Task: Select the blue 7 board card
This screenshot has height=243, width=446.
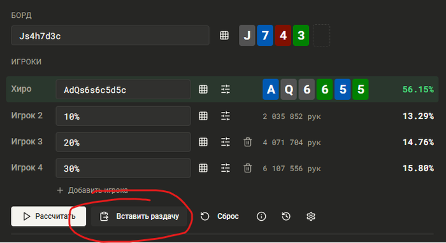Action: pos(265,36)
